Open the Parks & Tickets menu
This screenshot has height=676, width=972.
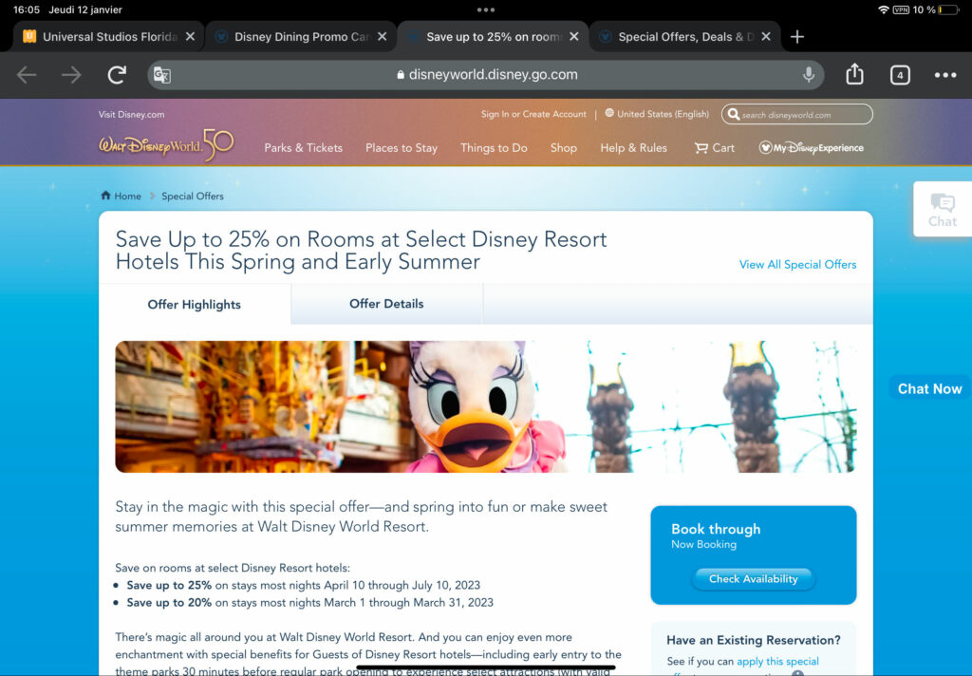pyautogui.click(x=303, y=147)
